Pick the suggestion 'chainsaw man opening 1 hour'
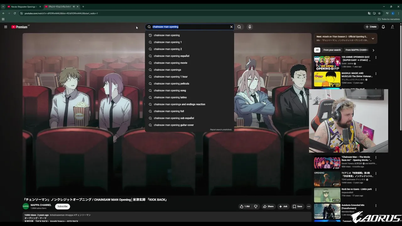This screenshot has width=402, height=226. tap(189, 77)
